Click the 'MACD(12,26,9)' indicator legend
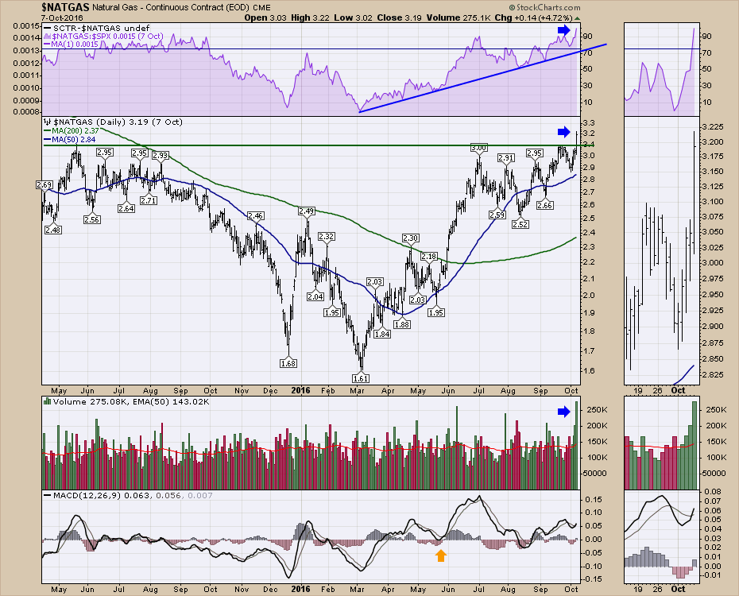 pyautogui.click(x=128, y=496)
